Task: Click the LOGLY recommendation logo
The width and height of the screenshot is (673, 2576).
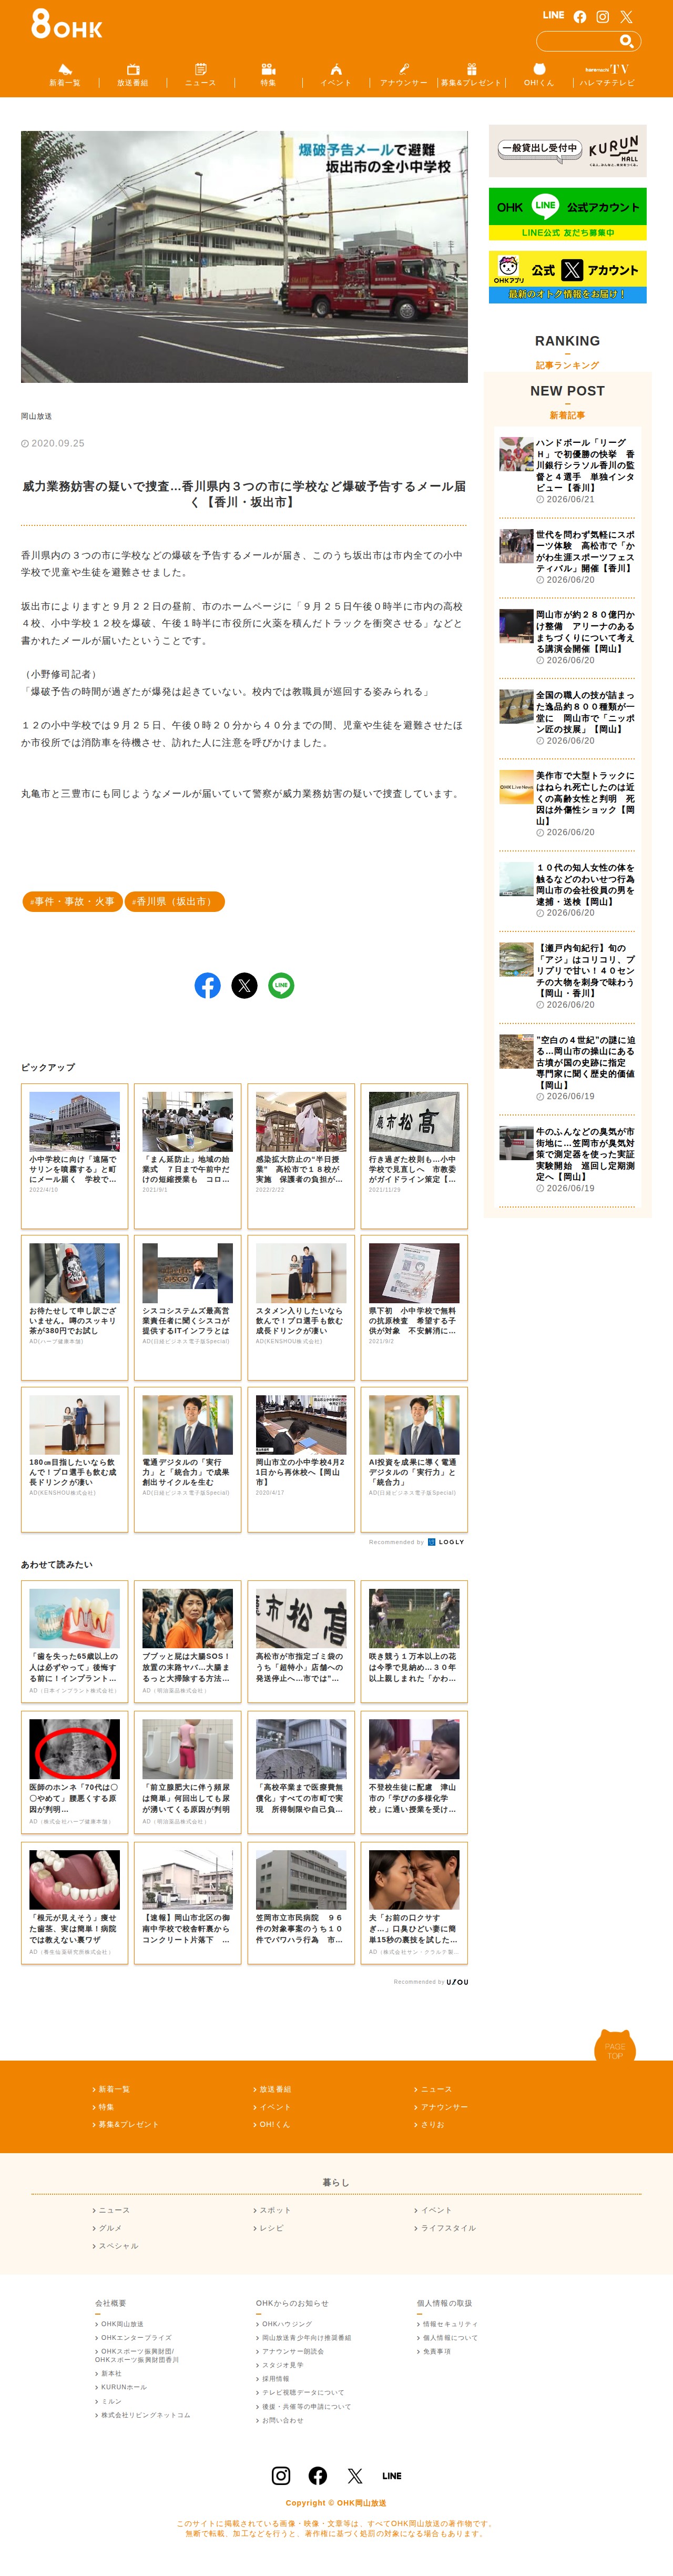Action: point(446,1542)
